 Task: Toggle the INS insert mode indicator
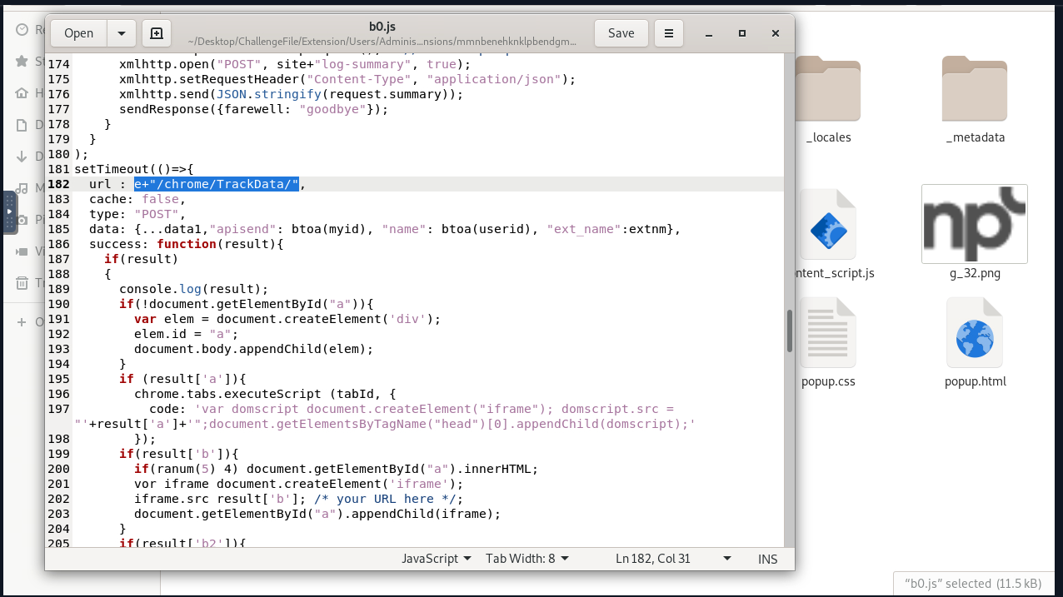point(768,559)
